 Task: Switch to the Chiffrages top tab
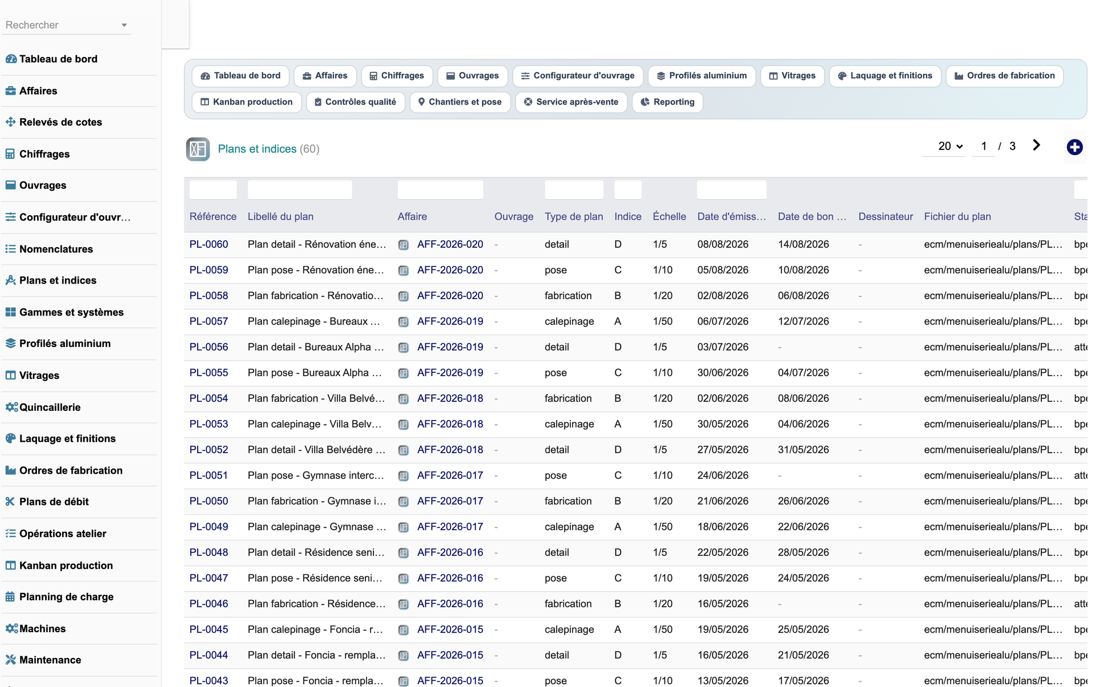397,76
